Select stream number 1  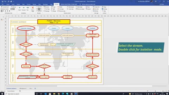click(37, 7)
